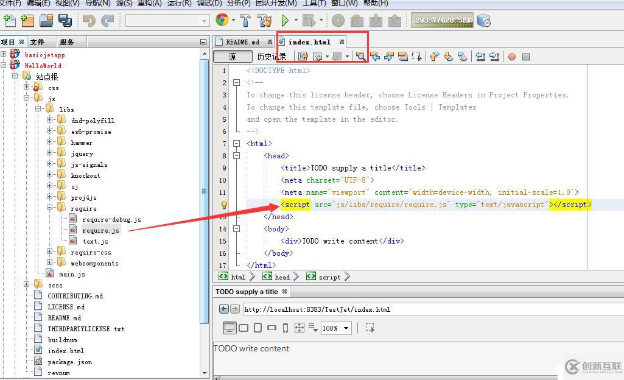Open the 重构(A) menu

[x=149, y=3]
